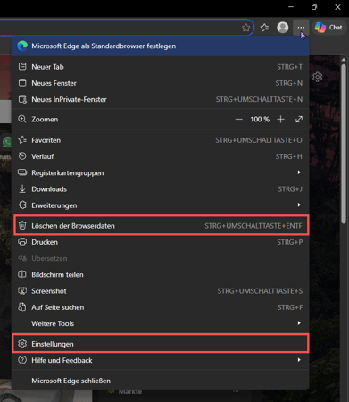Image resolution: width=349 pixels, height=402 pixels.
Task: Select Microsoft Edge schließen
Action: (x=160, y=381)
